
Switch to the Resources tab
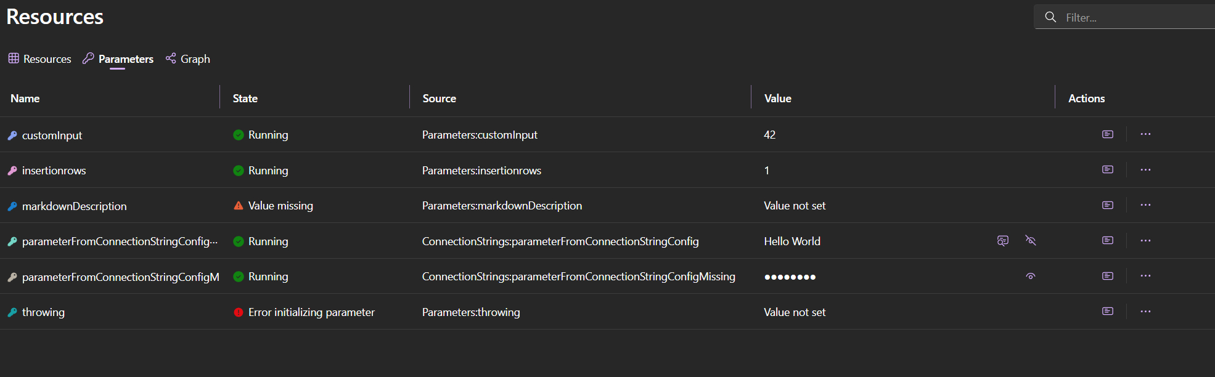point(40,59)
